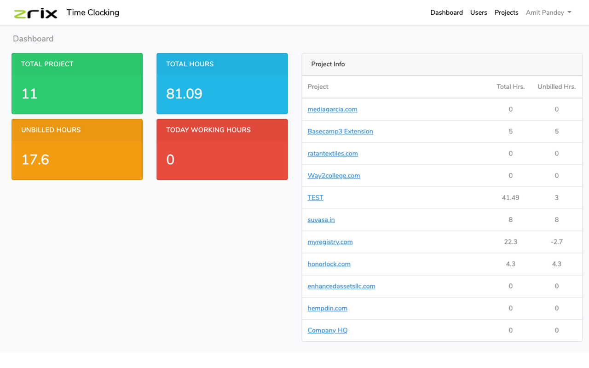Image resolution: width=589 pixels, height=368 pixels.
Task: Select the suvasa.in project
Action: (x=321, y=219)
